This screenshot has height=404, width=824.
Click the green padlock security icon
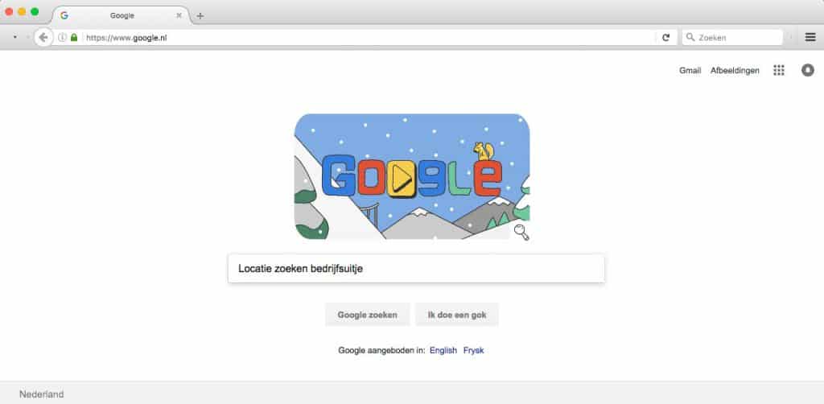point(74,37)
